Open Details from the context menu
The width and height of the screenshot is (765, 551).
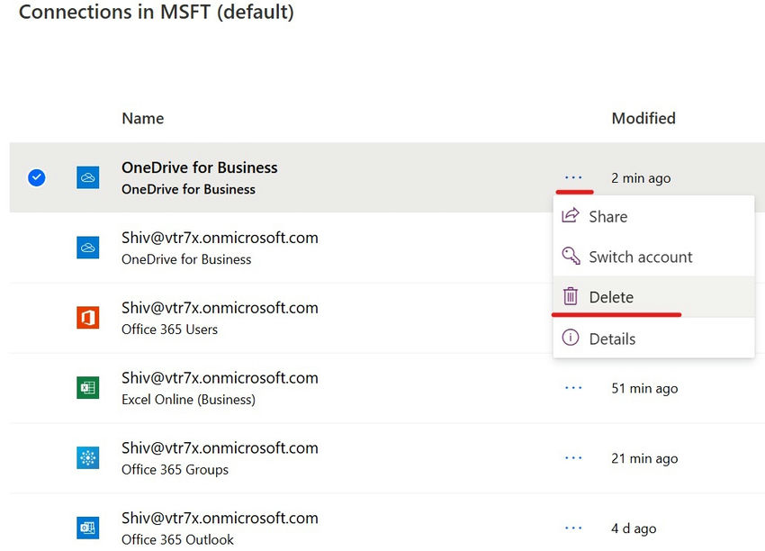tap(612, 339)
